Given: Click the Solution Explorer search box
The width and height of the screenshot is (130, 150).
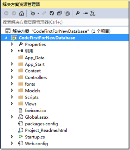Looking at the screenshot, I should point(65,22).
